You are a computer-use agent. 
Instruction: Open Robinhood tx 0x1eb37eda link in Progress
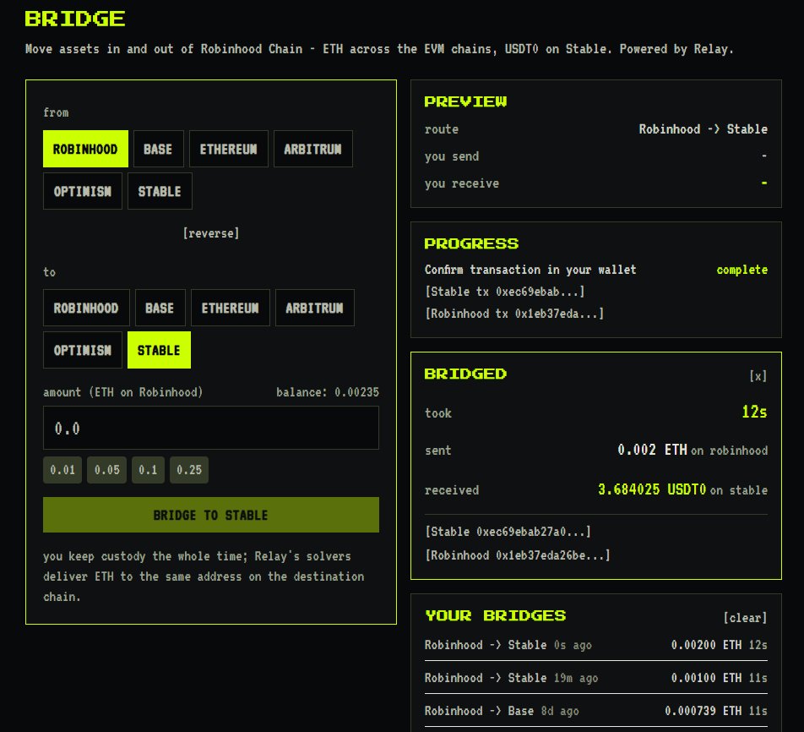click(514, 314)
